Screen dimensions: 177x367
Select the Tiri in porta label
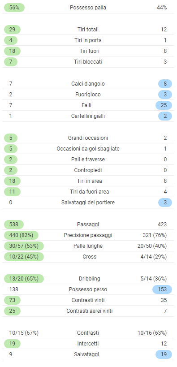tap(88, 40)
